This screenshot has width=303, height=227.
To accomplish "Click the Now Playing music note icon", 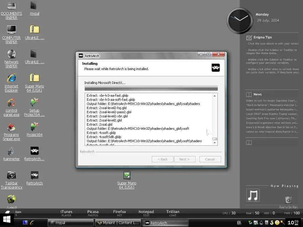I will click(253, 195).
